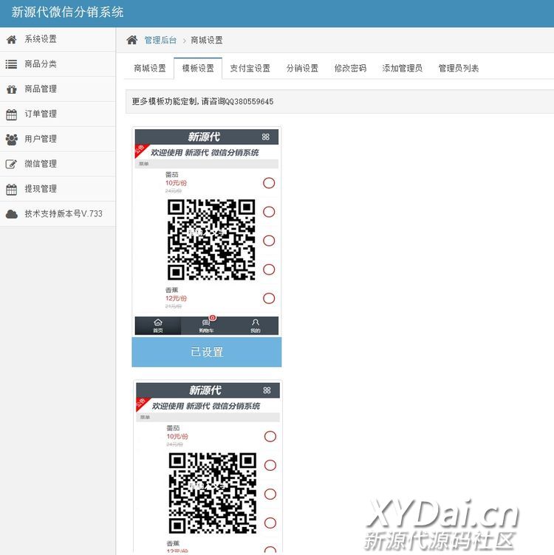The height and width of the screenshot is (555, 554).
Task: Click the second template's QR code image
Action: click(213, 493)
